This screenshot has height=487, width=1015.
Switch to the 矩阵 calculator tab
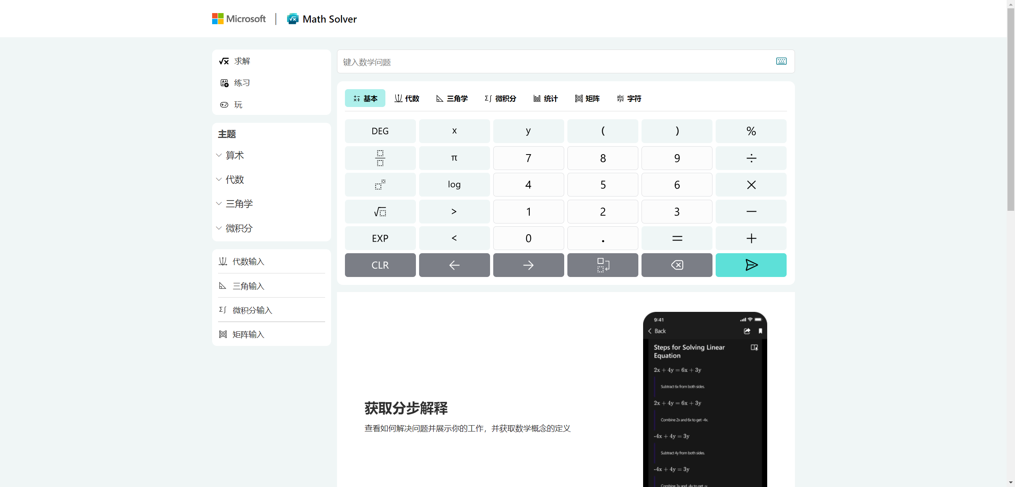(587, 98)
